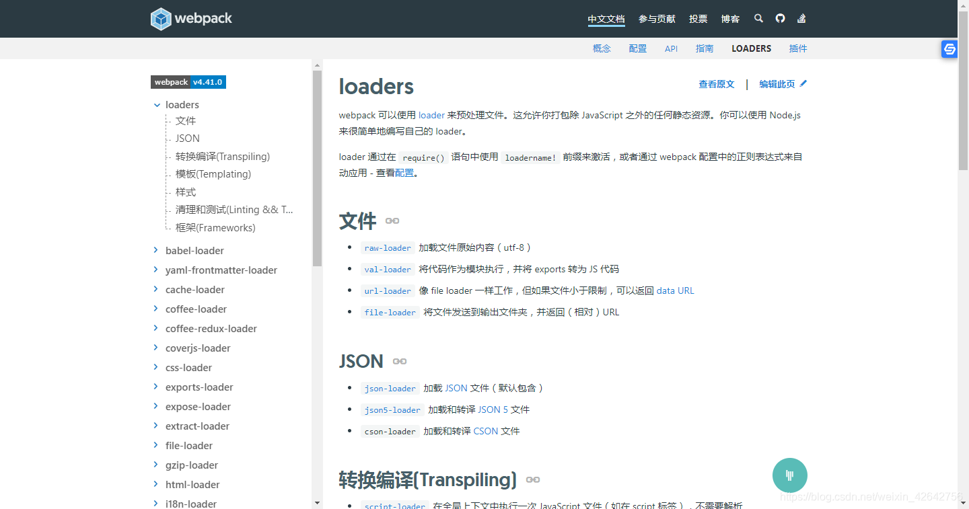Screen dimensions: 969x509
Task: Click the sidebar scrollbar down arrow
Action: click(x=317, y=502)
